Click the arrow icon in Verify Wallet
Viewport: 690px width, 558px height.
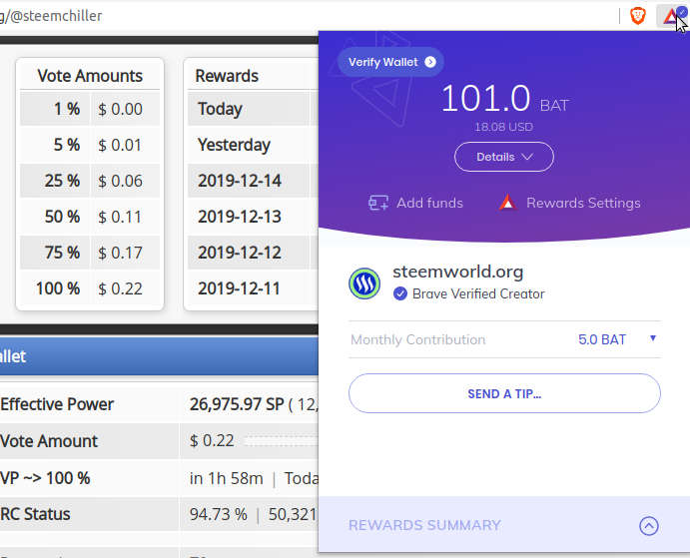click(430, 62)
